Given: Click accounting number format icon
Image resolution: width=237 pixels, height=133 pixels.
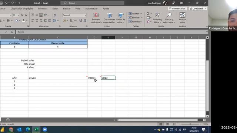Looking at the screenshot, I should (x=64, y=21).
